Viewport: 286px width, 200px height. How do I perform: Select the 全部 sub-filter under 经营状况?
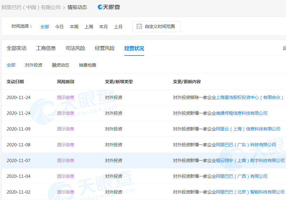point(11,65)
